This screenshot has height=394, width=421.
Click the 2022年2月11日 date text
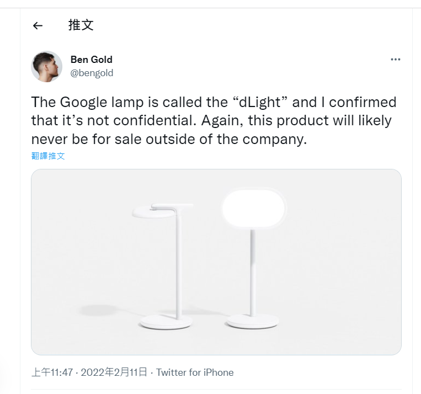coord(114,372)
